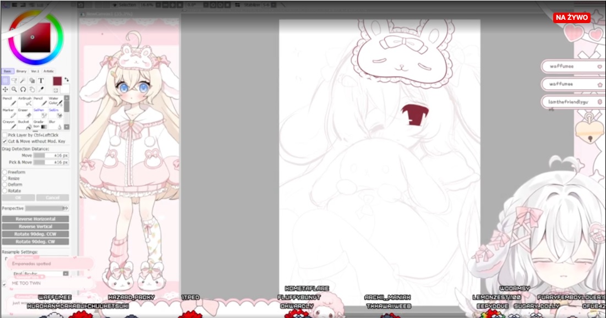
Task: Click the iamthefriendlygu chat name tag
Action: pyautogui.click(x=572, y=102)
